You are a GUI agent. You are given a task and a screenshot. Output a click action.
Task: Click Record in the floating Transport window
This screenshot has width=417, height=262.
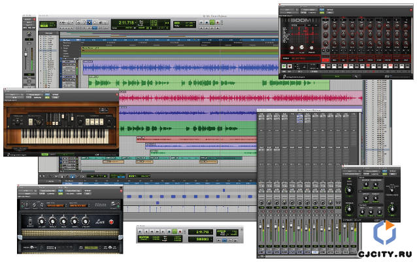(180, 232)
